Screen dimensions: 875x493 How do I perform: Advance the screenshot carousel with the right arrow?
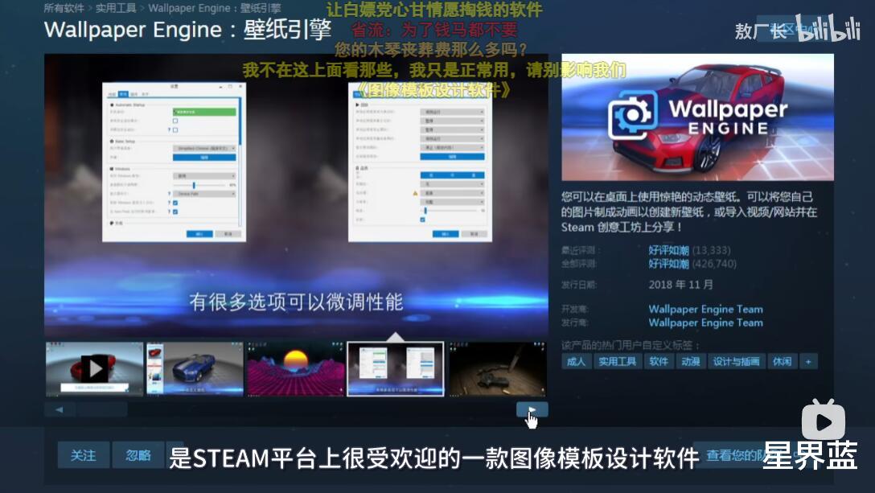click(531, 409)
